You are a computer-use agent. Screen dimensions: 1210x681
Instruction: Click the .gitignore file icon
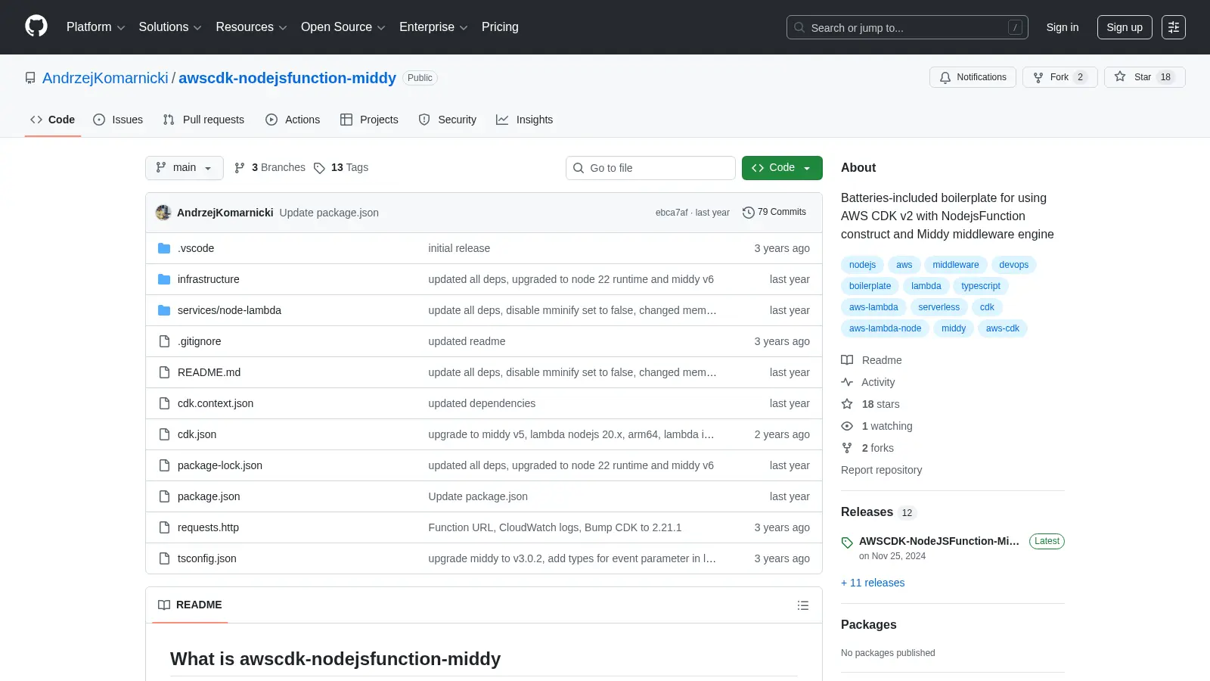click(164, 341)
